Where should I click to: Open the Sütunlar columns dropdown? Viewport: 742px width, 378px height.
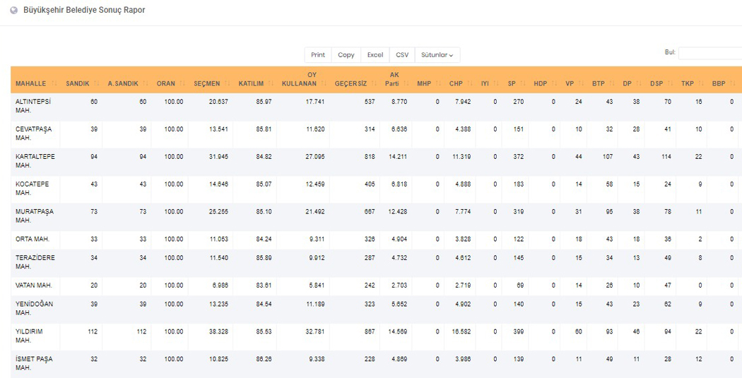[437, 55]
